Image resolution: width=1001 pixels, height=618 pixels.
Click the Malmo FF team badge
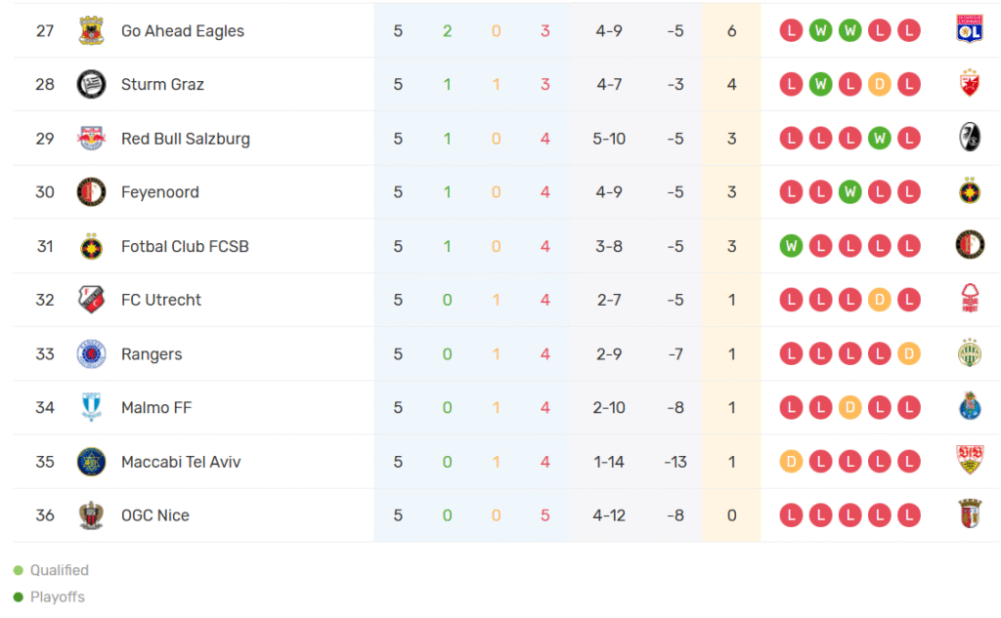(91, 408)
